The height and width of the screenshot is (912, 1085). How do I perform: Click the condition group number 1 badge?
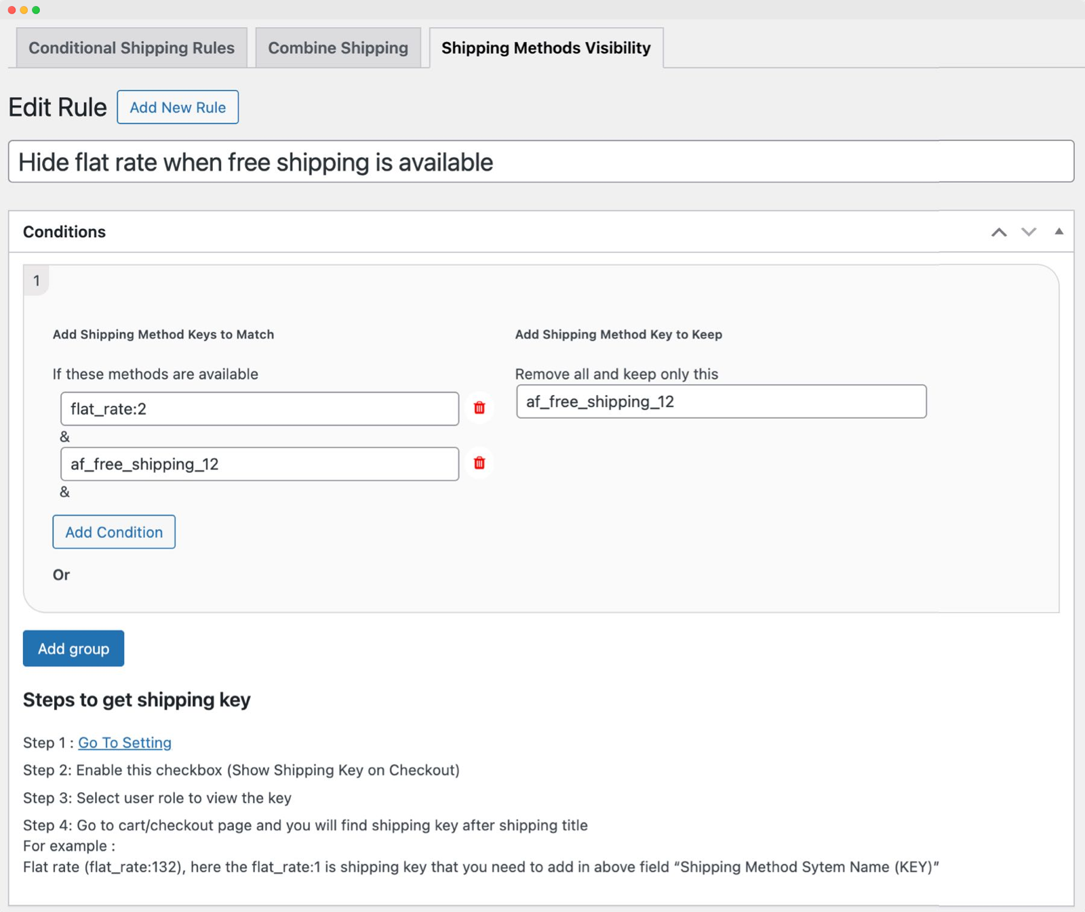pyautogui.click(x=37, y=281)
